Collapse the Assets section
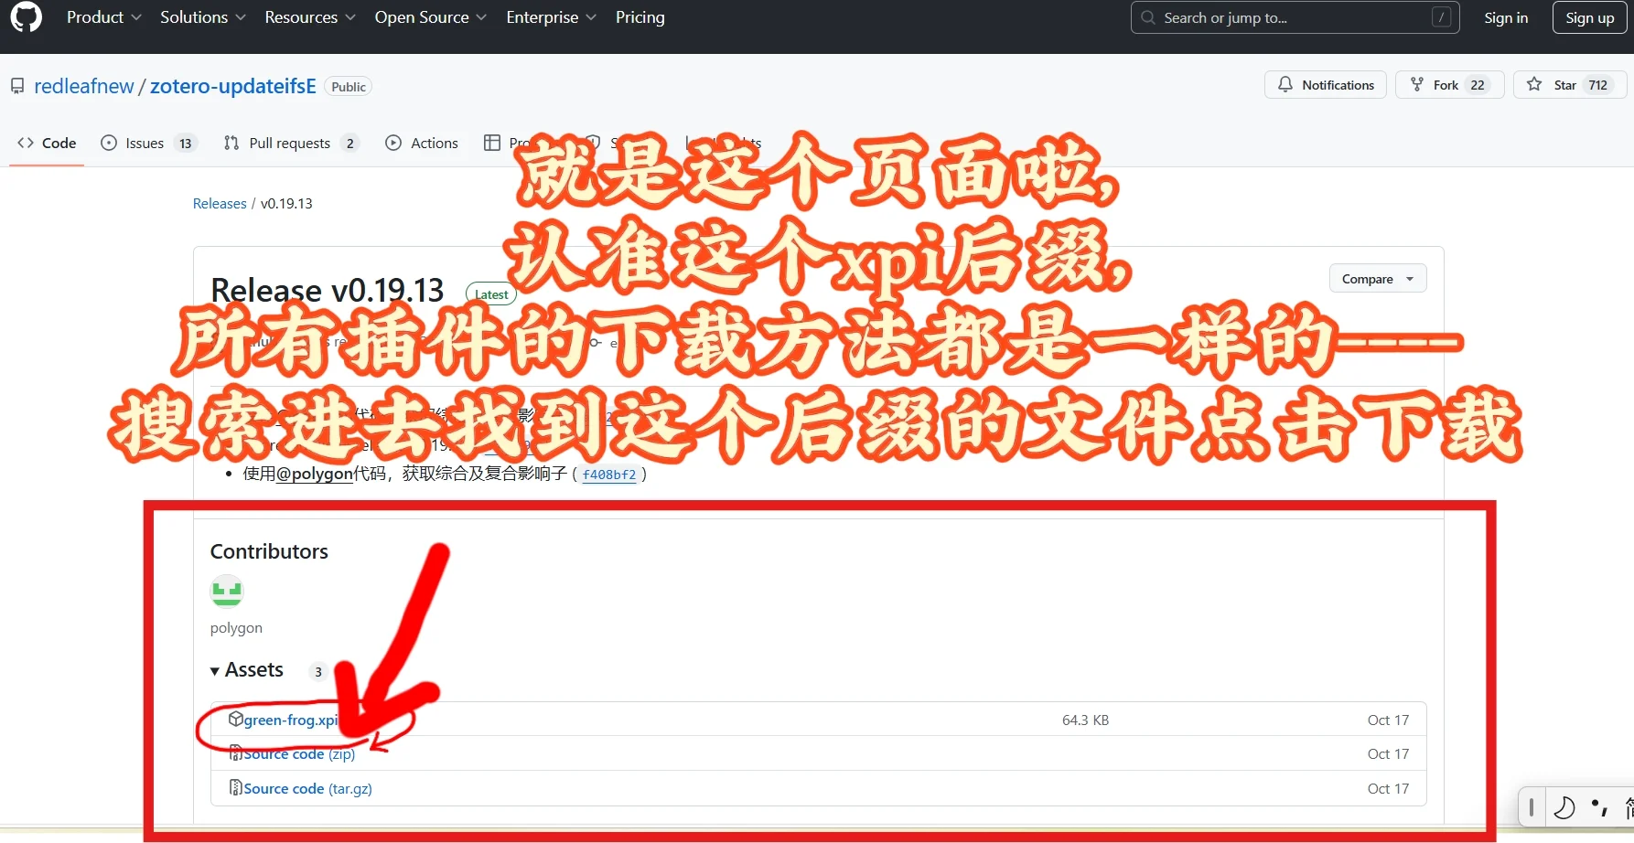Viewport: 1634px width, 843px height. click(x=215, y=669)
